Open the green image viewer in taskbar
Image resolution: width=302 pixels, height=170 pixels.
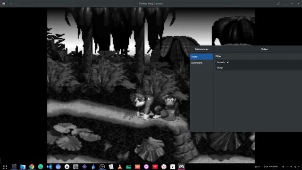[129, 167]
